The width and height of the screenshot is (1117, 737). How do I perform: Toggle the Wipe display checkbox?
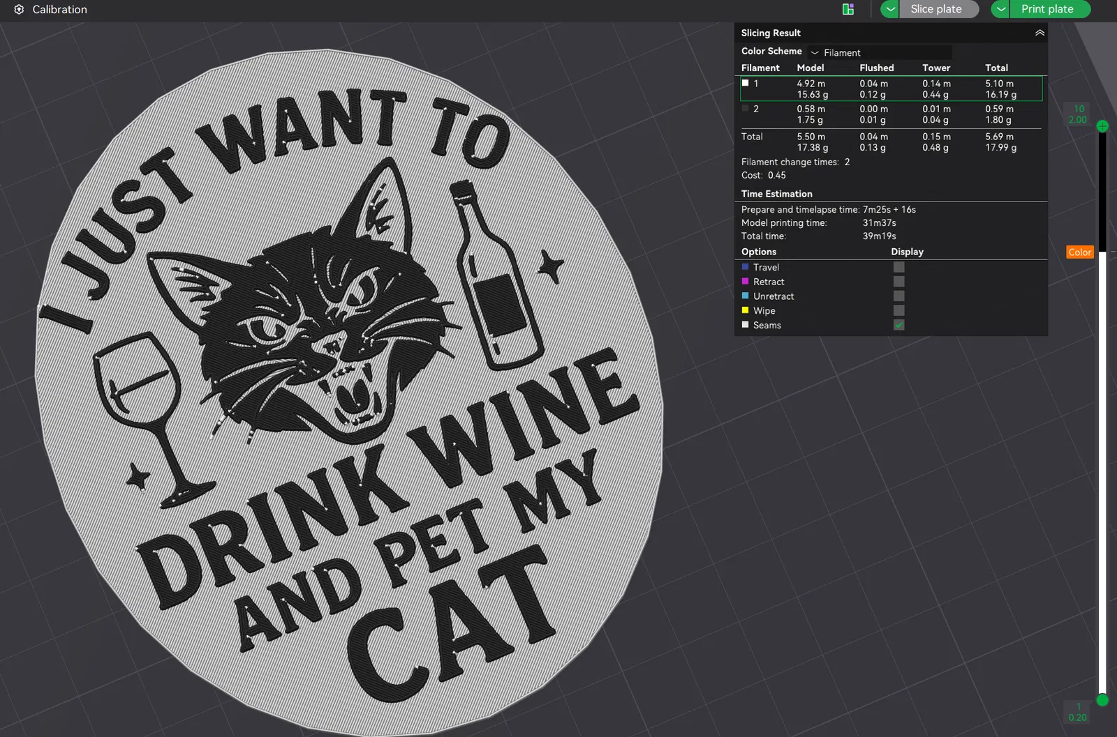click(x=898, y=311)
